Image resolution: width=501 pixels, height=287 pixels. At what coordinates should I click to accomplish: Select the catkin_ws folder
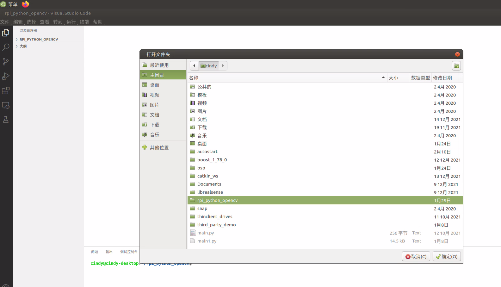pyautogui.click(x=325, y=176)
